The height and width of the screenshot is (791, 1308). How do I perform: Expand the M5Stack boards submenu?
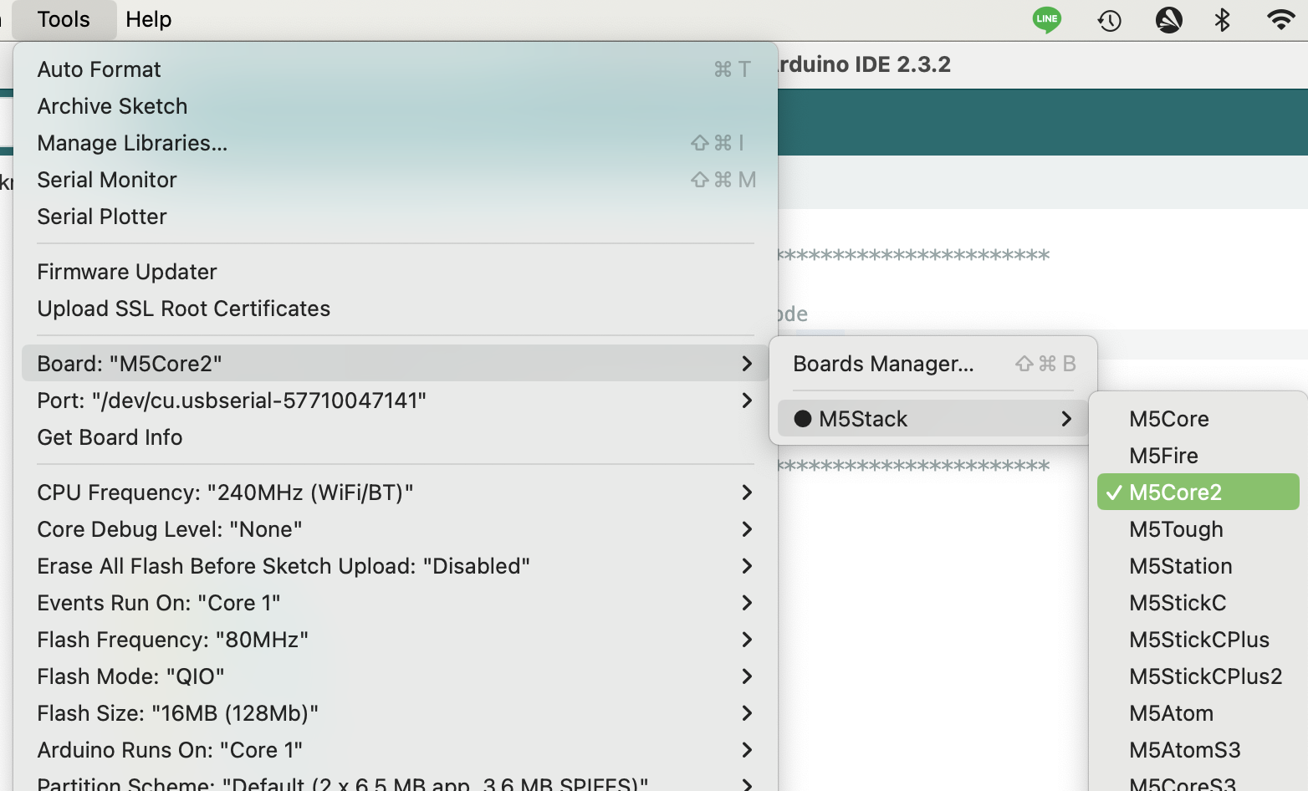pyautogui.click(x=933, y=419)
